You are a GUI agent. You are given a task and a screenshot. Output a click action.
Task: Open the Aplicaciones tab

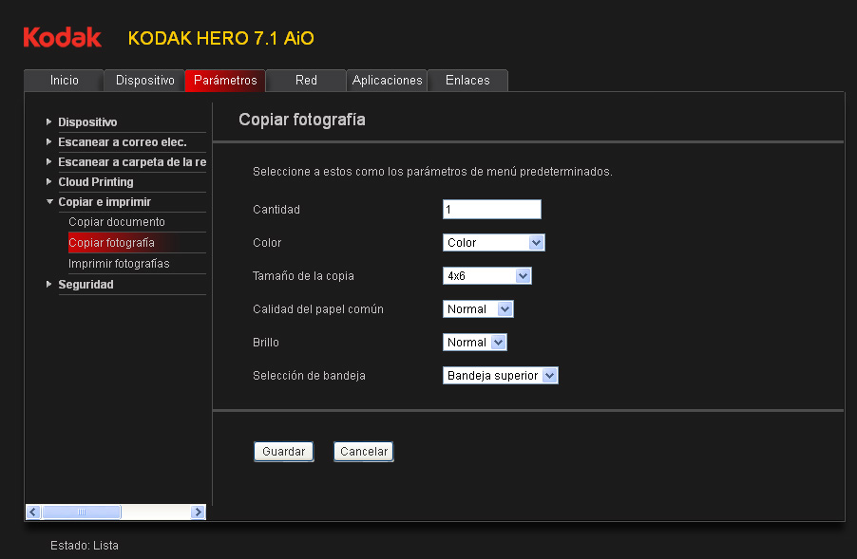tap(387, 81)
